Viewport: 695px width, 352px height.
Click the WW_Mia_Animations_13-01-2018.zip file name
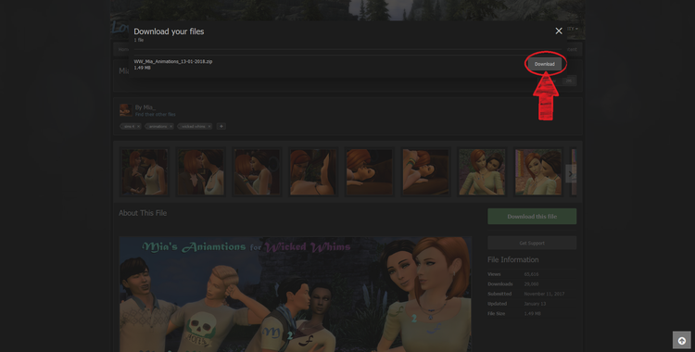[173, 61]
